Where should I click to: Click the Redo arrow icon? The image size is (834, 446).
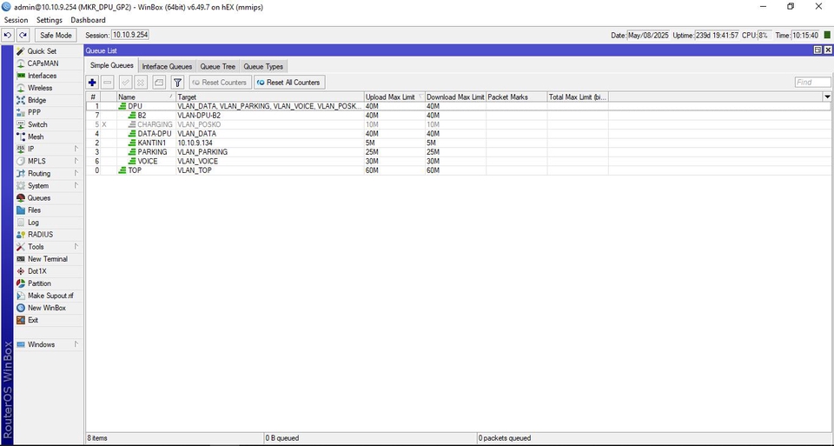(x=23, y=35)
